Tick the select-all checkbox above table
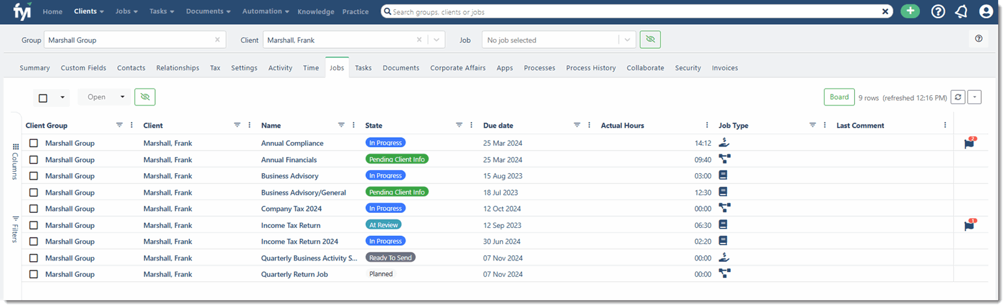 click(x=43, y=98)
